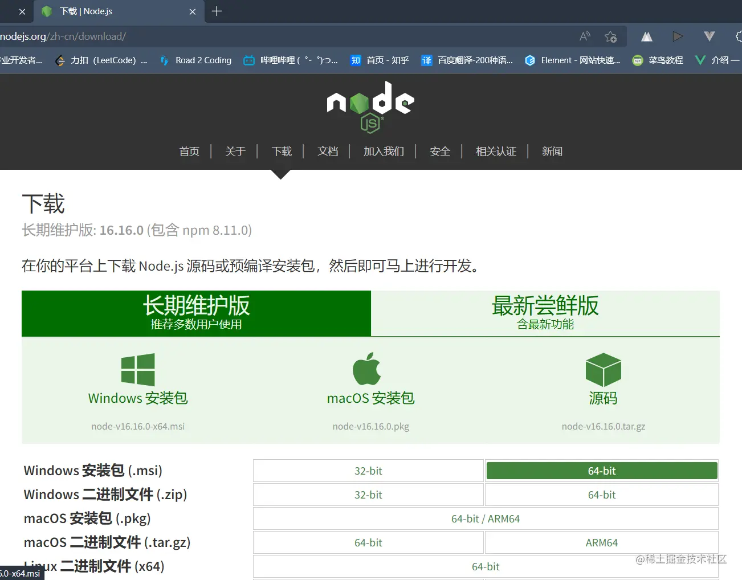Open the 文档 navigation menu item
Screen dimensions: 742x580
click(x=328, y=151)
